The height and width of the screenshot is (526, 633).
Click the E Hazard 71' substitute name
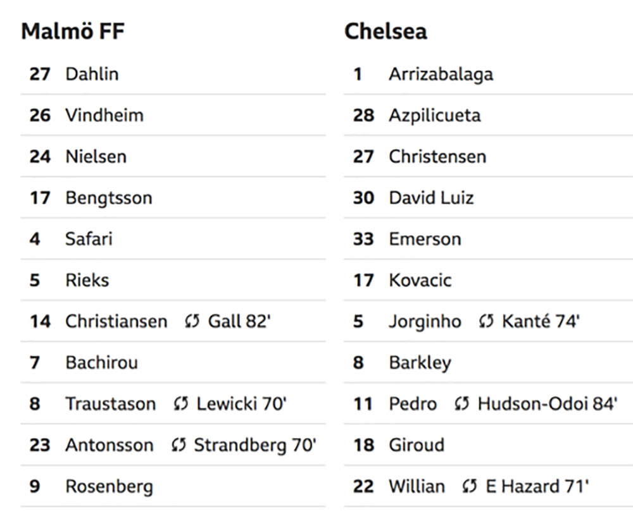537,487
